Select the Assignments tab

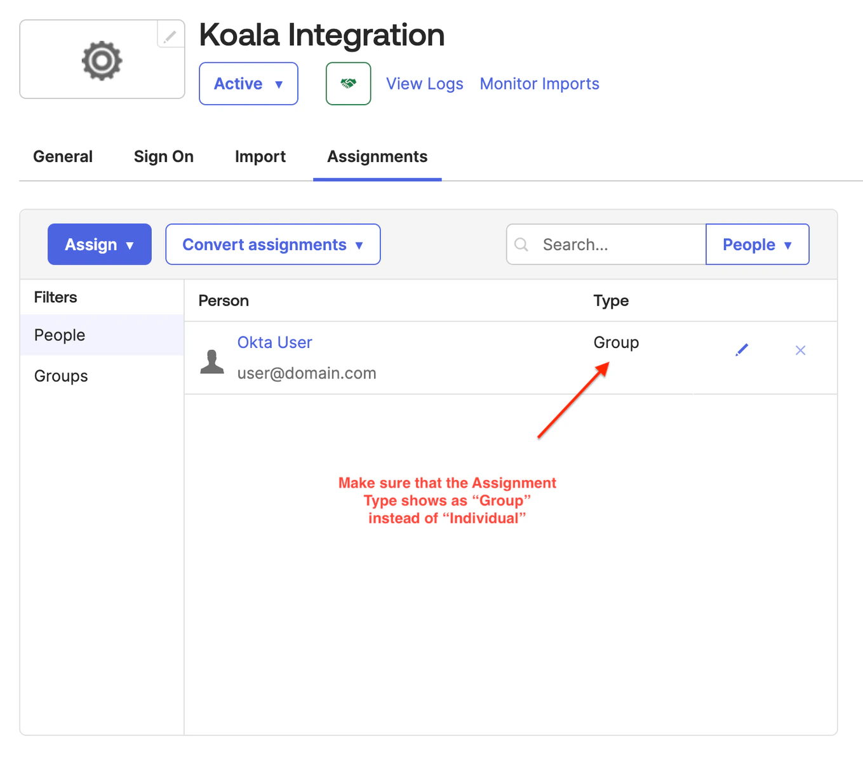(x=377, y=156)
